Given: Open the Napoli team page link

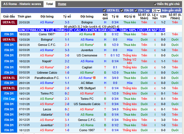Looking at the screenshot, I should (47, 61).
